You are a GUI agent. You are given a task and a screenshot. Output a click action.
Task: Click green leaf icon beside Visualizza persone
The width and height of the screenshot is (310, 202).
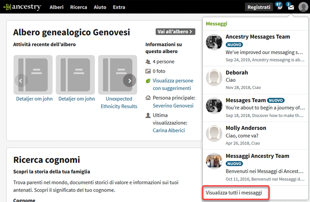pos(148,81)
